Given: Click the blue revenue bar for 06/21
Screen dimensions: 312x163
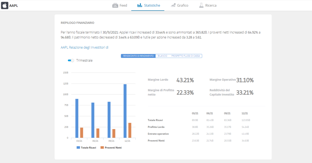Looking at the screenshot, I should 93,120.
